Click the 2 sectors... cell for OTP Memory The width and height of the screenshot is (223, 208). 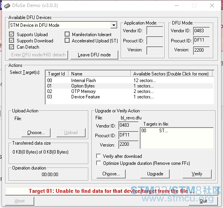[144, 91]
